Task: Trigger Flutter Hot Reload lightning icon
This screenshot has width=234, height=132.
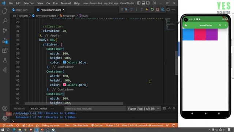Action: click(x=147, y=10)
